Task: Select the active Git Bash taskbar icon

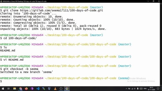Action: pos(67,89)
